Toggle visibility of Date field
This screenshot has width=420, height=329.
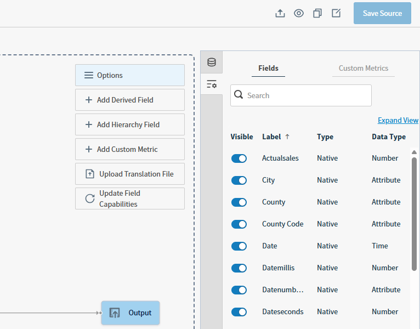coord(239,246)
